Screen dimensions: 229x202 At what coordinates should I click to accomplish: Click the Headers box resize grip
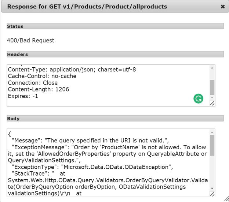tap(212, 104)
